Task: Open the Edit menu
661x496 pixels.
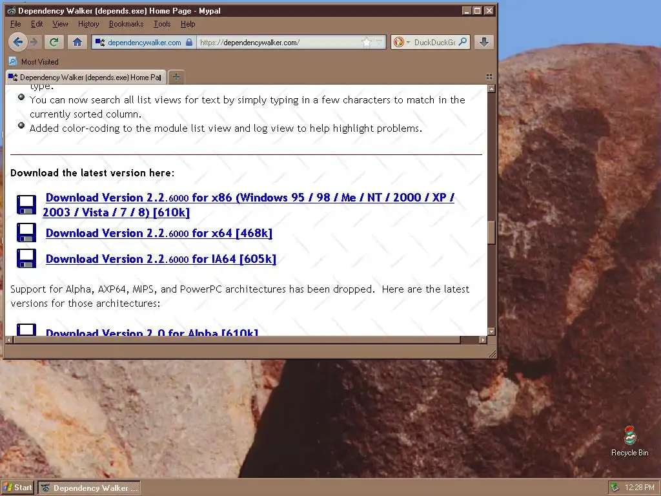Action: 37,24
